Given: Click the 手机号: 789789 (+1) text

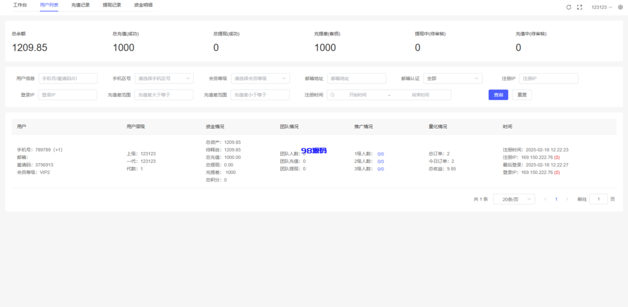Looking at the screenshot, I should point(40,150).
